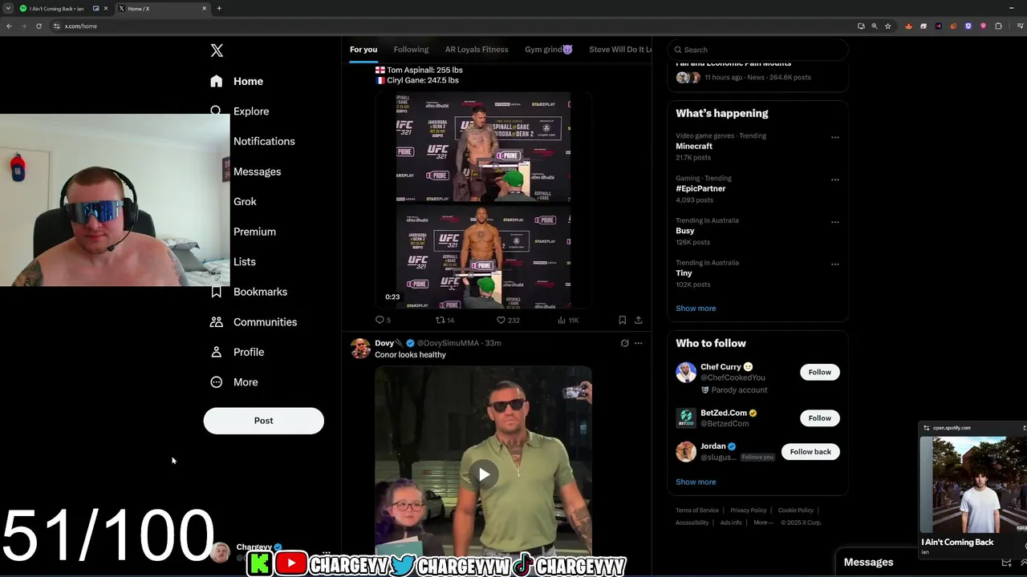Viewport: 1027px width, 577px height.
Task: Switch to AR Loyals Fitness tab
Action: point(477,50)
